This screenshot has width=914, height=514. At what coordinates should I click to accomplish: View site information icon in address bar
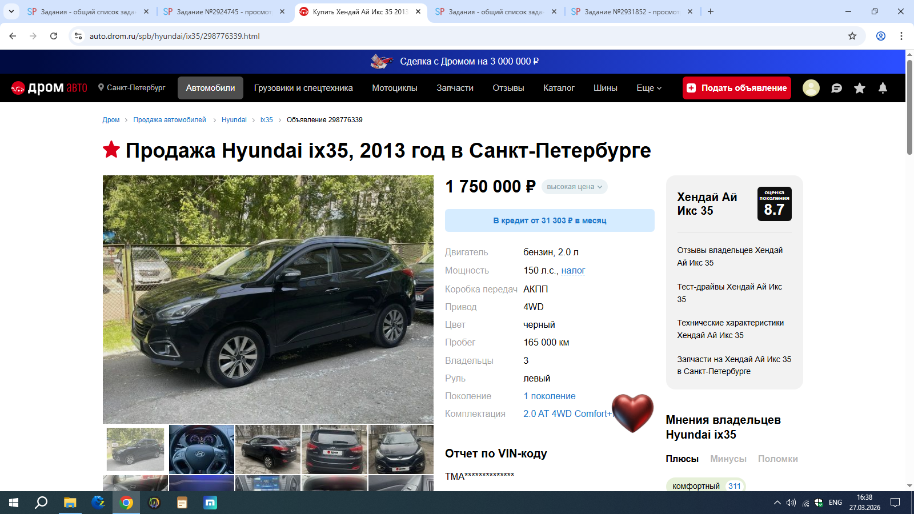pyautogui.click(x=78, y=36)
